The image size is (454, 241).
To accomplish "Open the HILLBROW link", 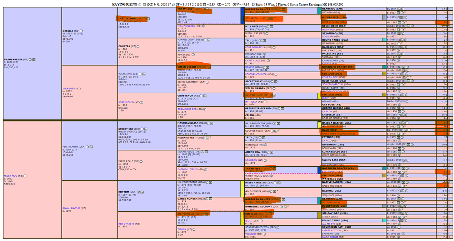I will click(x=251, y=160).
